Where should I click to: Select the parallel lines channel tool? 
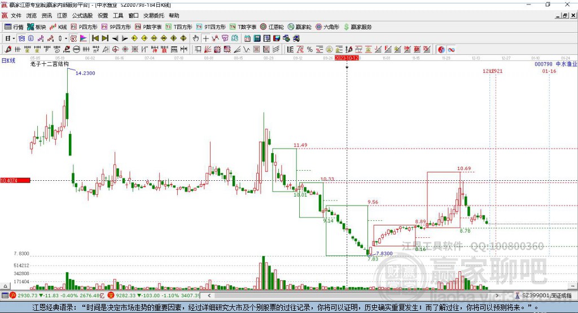(276, 49)
